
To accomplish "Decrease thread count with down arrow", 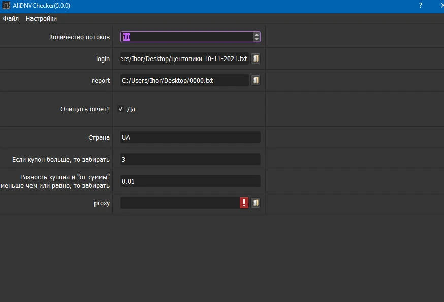I will click(257, 39).
